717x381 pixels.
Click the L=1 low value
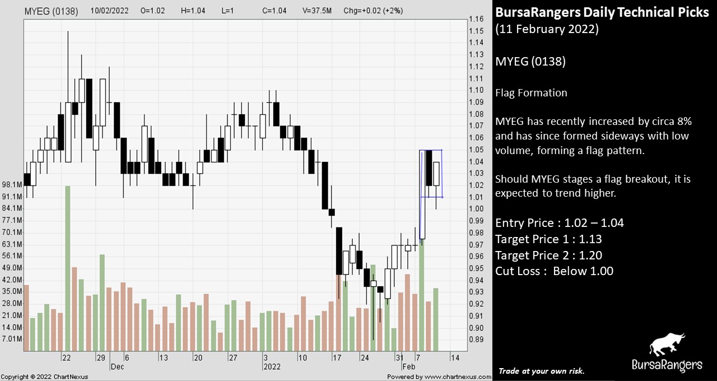pos(228,11)
